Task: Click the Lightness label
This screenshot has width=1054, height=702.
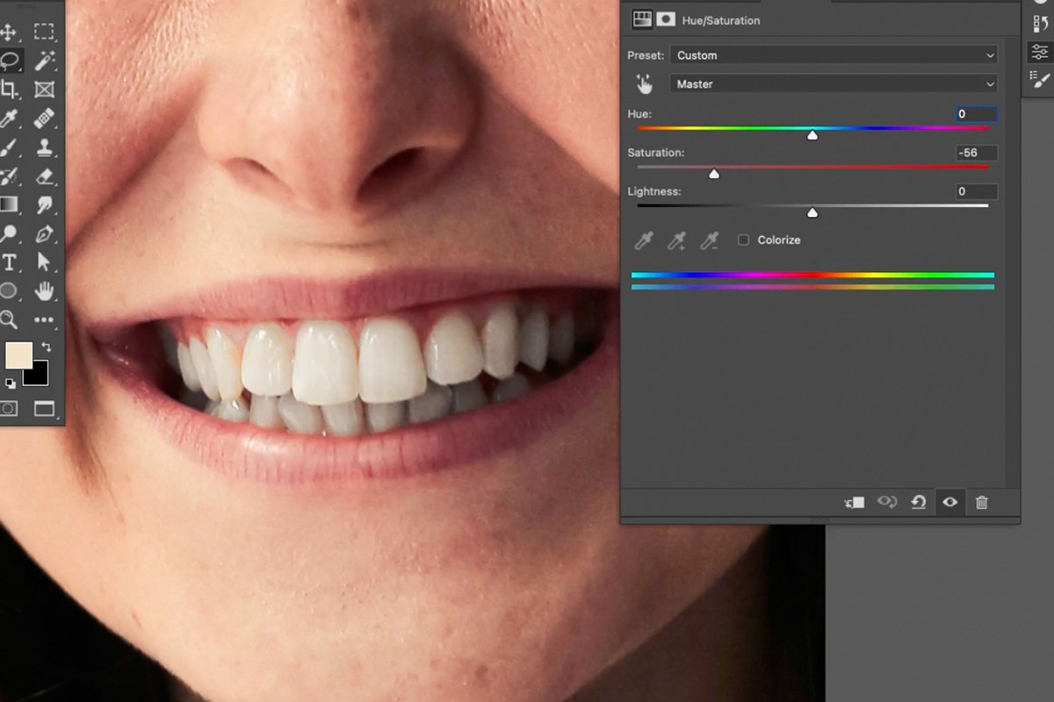Action: 653,191
